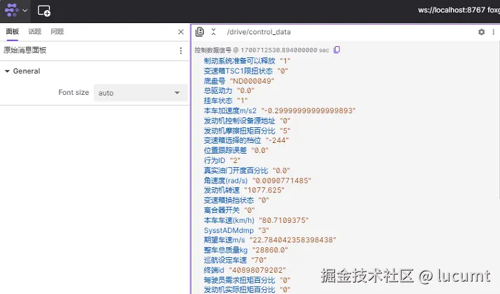Select the 制动系统准备可以释放 field
Viewport: 500px width, 294px height.
[x=239, y=61]
